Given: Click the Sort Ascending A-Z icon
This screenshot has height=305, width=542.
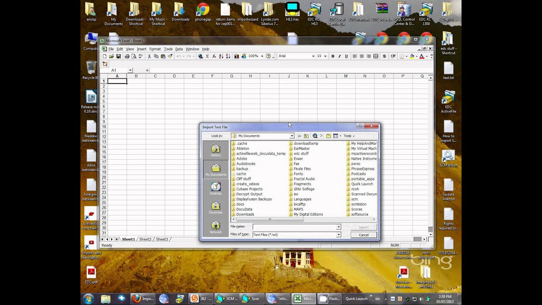Looking at the screenshot, I should (221, 56).
